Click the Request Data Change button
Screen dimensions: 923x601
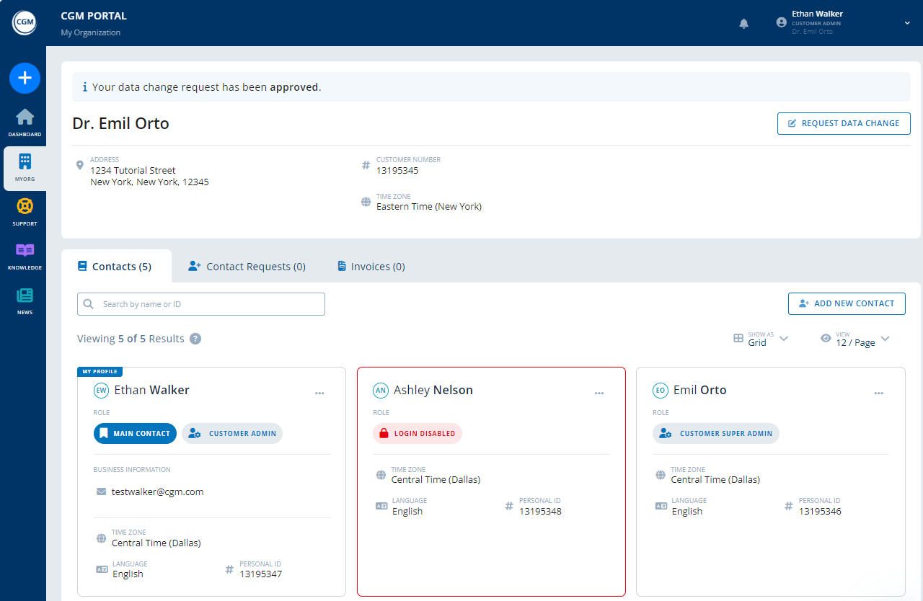click(x=844, y=123)
